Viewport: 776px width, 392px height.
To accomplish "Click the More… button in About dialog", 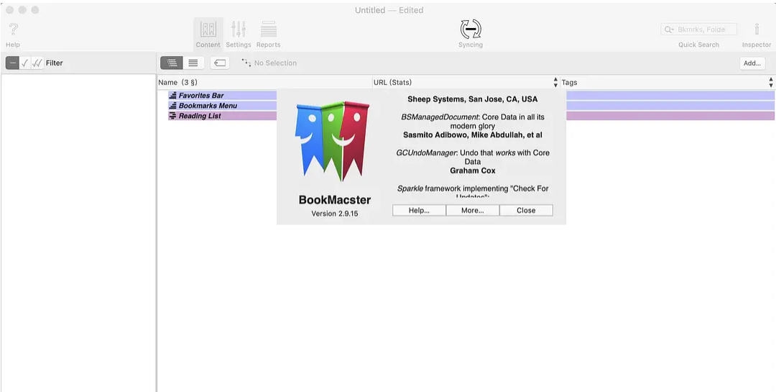I will coord(473,210).
